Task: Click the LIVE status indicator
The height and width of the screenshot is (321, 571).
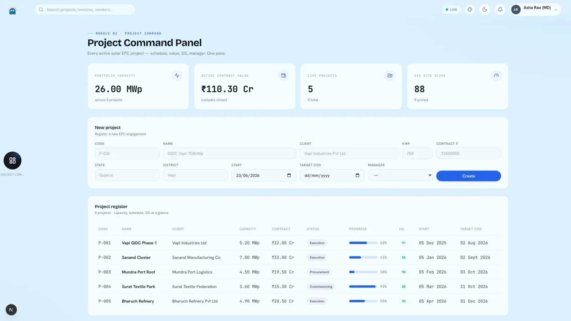Action: click(x=451, y=10)
